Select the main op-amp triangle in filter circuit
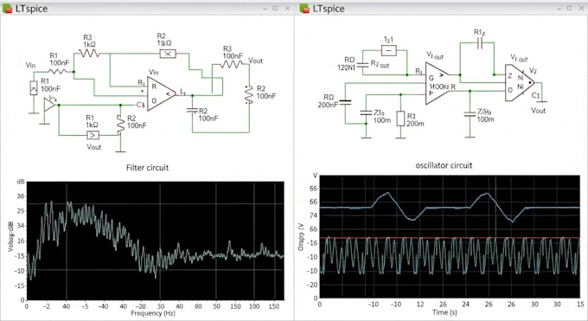588x321 pixels. pyautogui.click(x=161, y=93)
